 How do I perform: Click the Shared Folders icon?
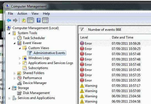pos(19,73)
